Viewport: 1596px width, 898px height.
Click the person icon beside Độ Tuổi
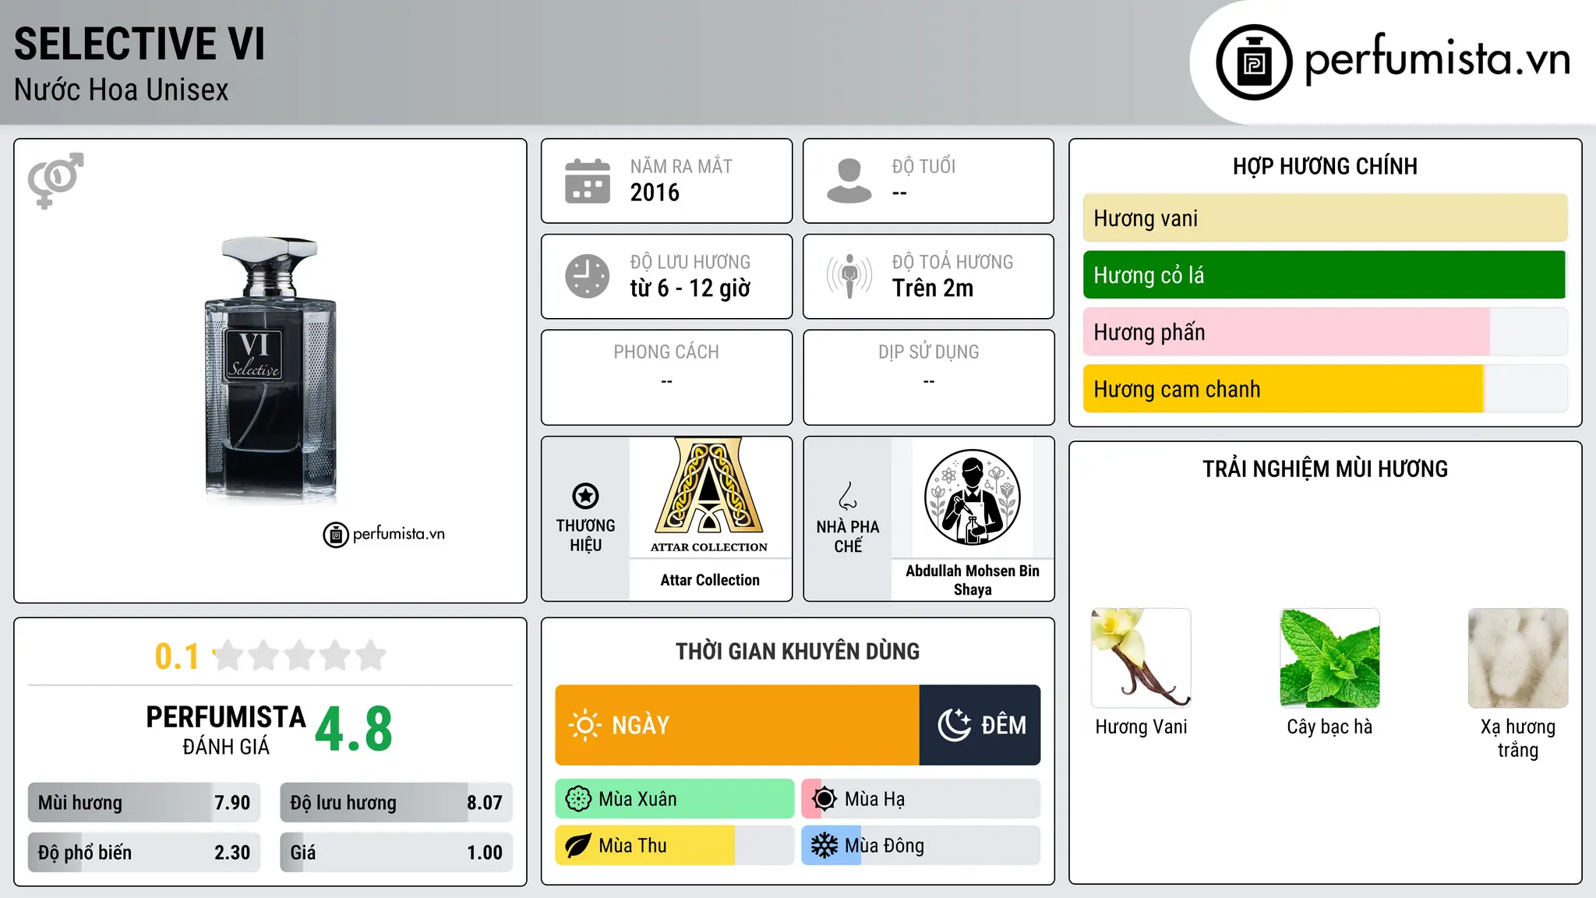(x=849, y=181)
